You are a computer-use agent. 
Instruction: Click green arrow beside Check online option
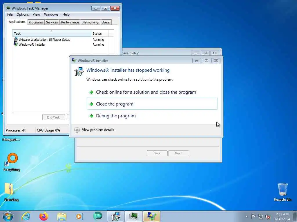pyautogui.click(x=91, y=92)
